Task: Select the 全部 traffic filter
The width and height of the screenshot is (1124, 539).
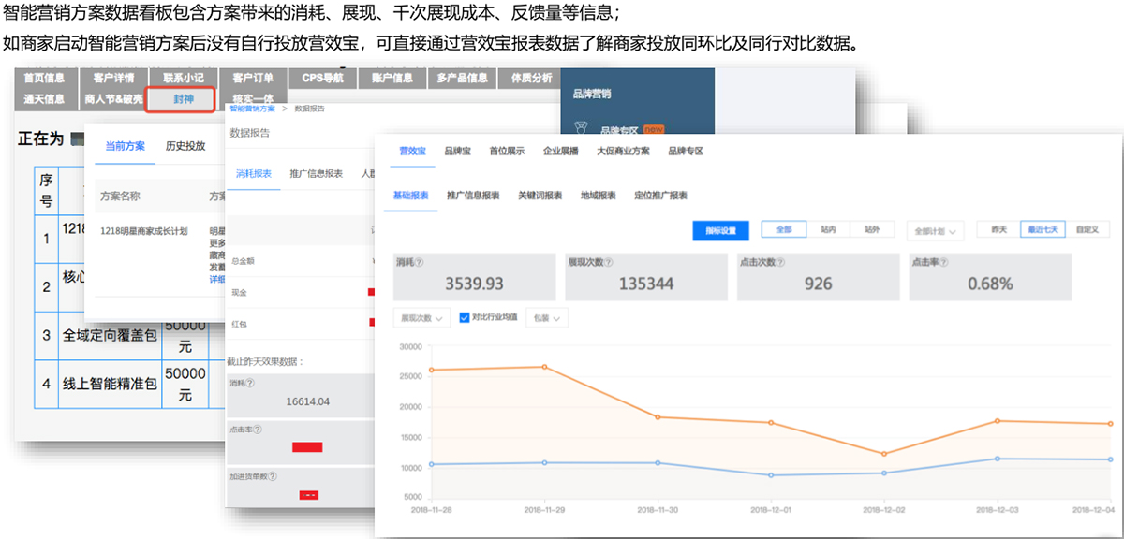Action: (784, 229)
